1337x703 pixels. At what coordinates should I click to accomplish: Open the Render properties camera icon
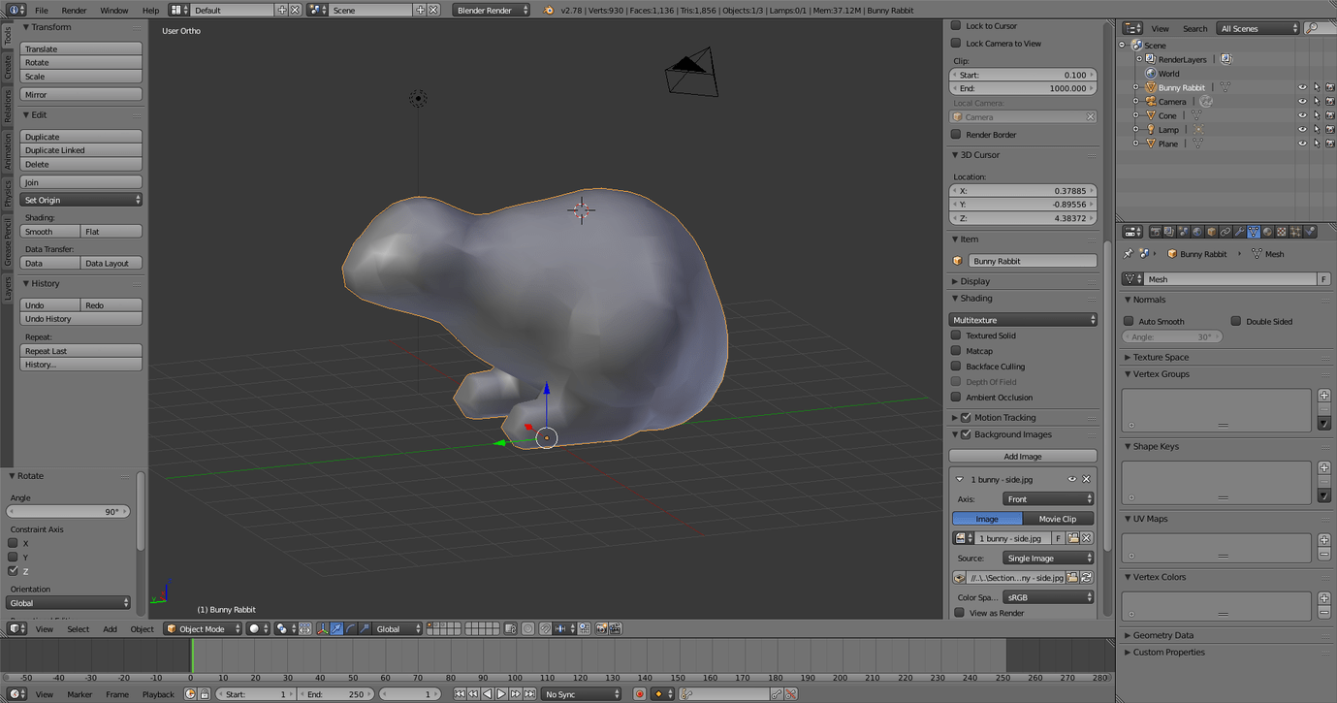pos(1155,232)
